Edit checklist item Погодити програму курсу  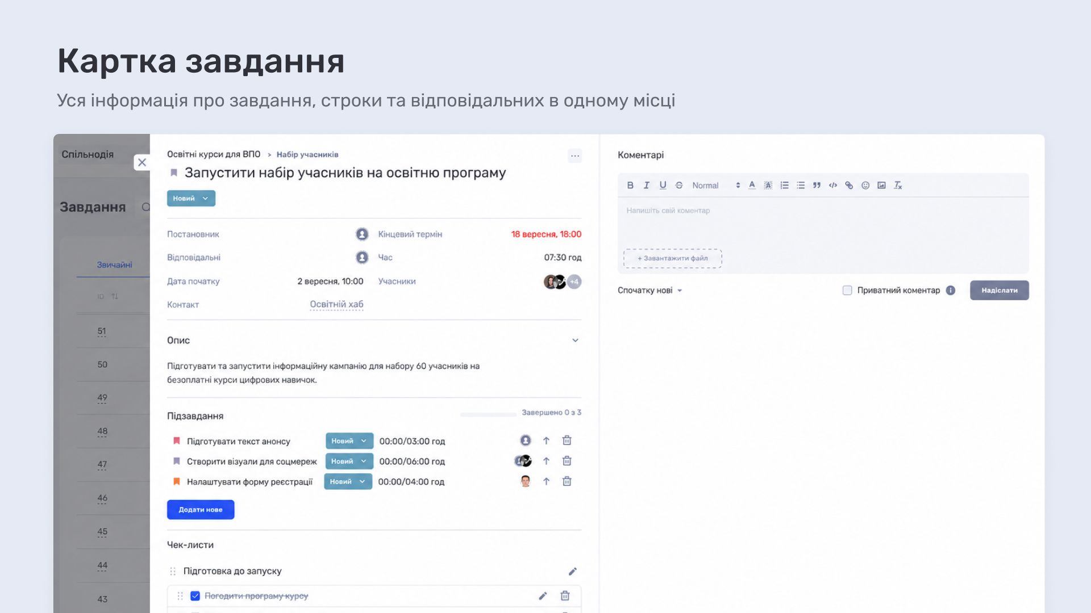pyautogui.click(x=543, y=595)
